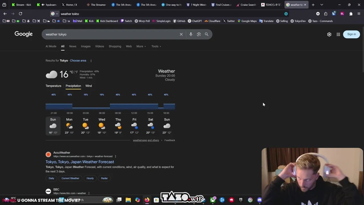
Task: Select Monday in the weekly forecast
Action: pos(69,126)
